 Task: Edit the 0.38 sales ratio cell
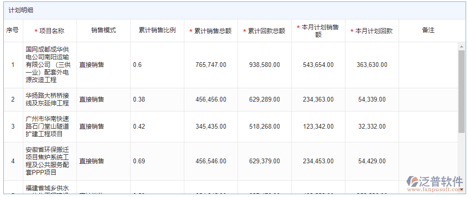click(x=157, y=100)
